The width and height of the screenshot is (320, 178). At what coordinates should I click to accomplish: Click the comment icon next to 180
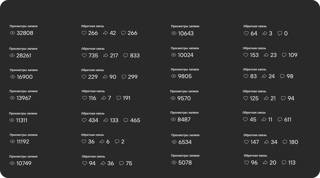285,142
